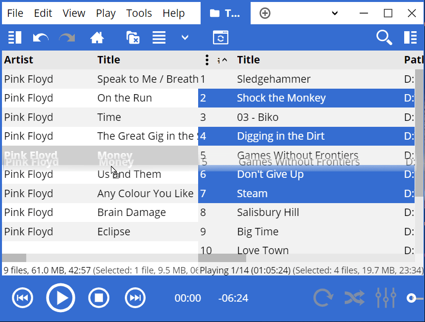Open search with the magnifier icon
This screenshot has width=425, height=322.
click(384, 38)
